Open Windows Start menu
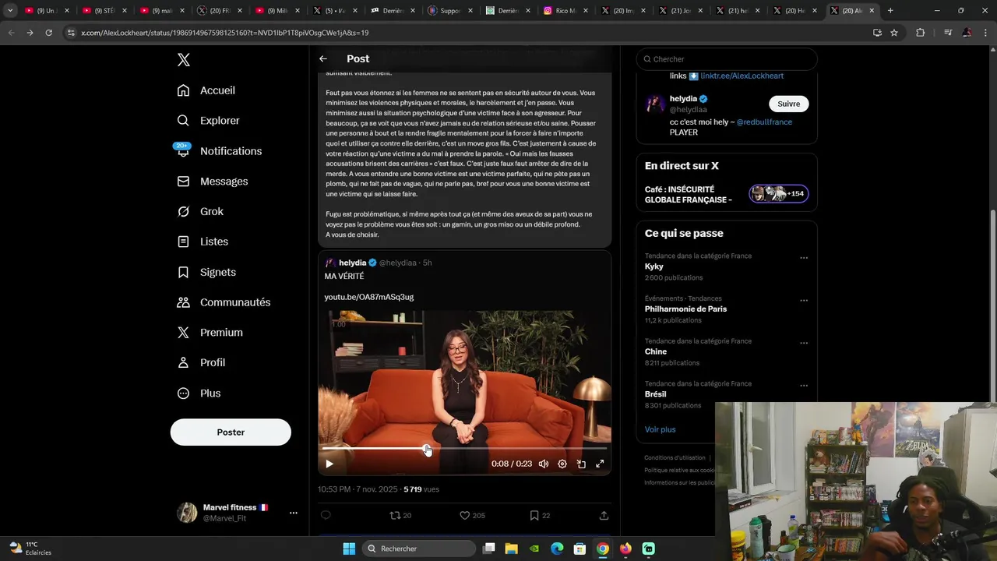Viewport: 997px width, 561px height. [x=349, y=549]
